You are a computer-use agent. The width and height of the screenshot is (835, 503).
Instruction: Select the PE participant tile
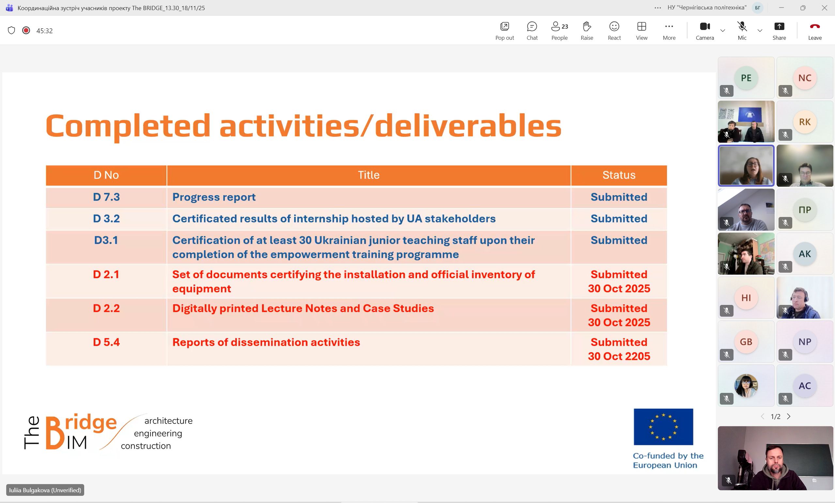pyautogui.click(x=746, y=78)
